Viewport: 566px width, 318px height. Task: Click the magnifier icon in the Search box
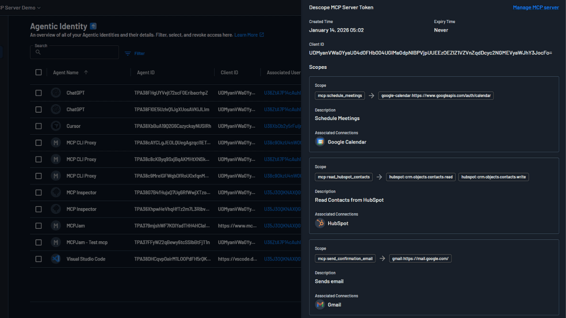coord(38,52)
